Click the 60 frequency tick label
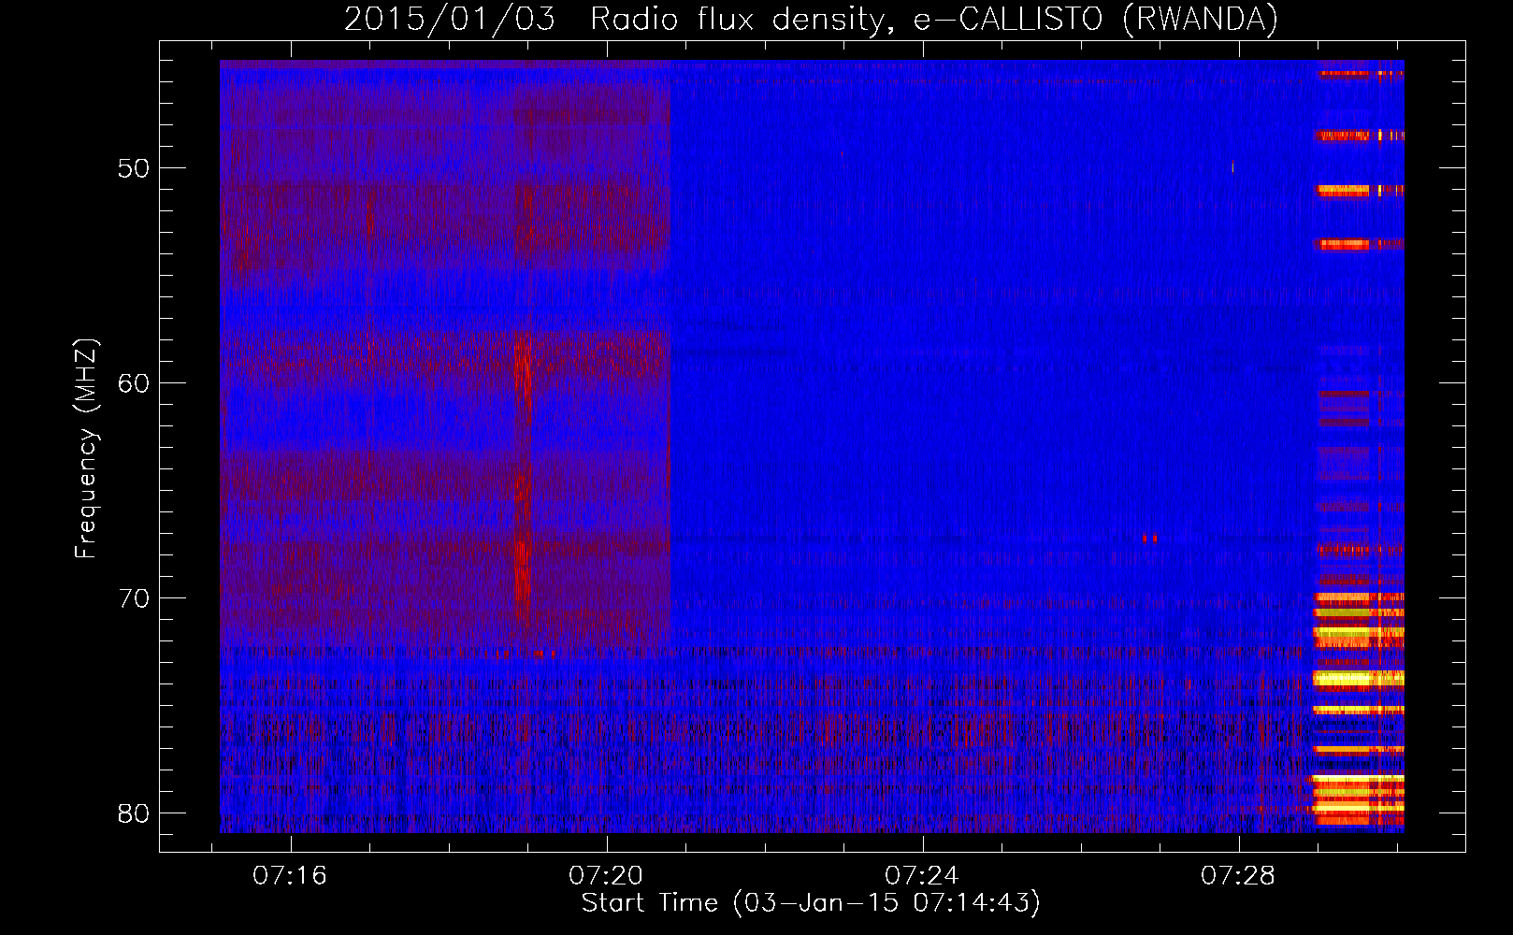This screenshot has width=1513, height=935. click(x=134, y=382)
